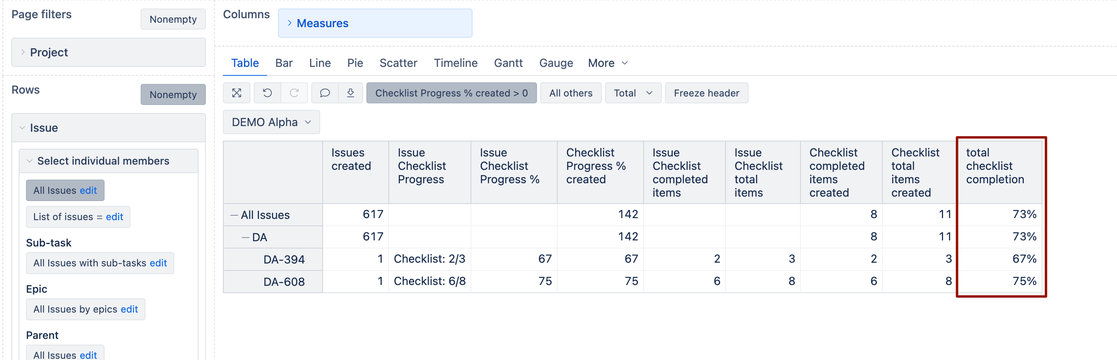Toggle Nonempty for Rows

point(173,94)
